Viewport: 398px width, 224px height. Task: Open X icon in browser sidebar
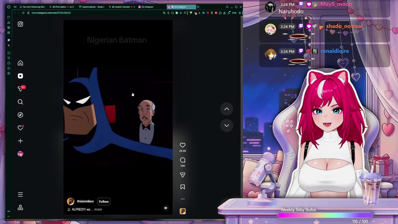point(9,45)
